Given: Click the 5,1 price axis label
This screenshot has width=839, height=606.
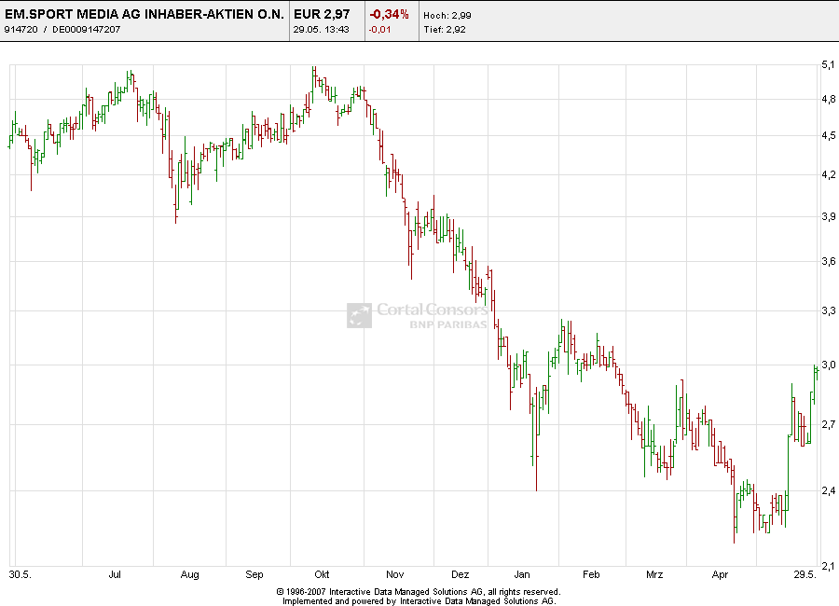Looking at the screenshot, I should 828,64.
